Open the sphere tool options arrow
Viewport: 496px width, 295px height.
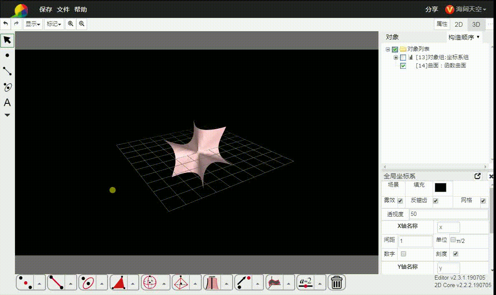coord(164,284)
